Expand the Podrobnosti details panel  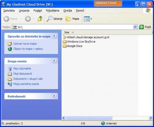coord(54,96)
